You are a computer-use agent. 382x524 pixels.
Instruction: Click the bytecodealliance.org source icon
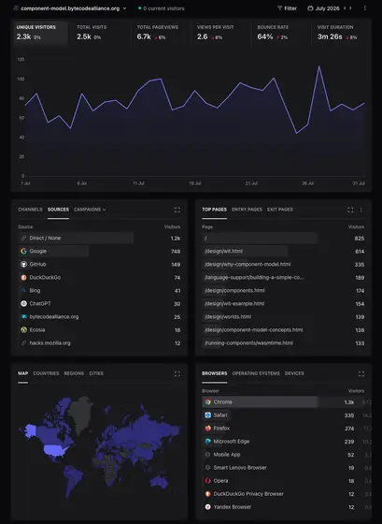tap(23, 316)
